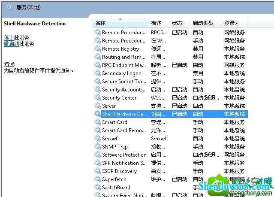This screenshot has width=274, height=197.
Task: Click 已启动 status of Server row
Action: pyautogui.click(x=180, y=106)
